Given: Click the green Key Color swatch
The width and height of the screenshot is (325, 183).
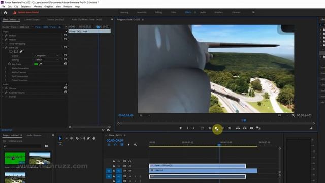Looking at the screenshot, I should coord(36,64).
